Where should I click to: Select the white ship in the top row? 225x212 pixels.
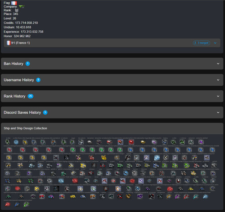point(90,142)
